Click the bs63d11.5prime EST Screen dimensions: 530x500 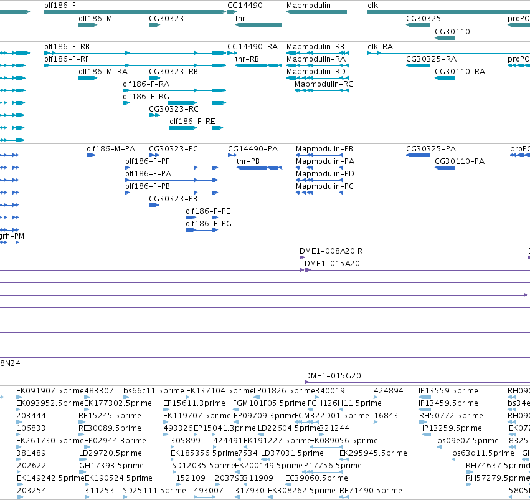point(453,459)
